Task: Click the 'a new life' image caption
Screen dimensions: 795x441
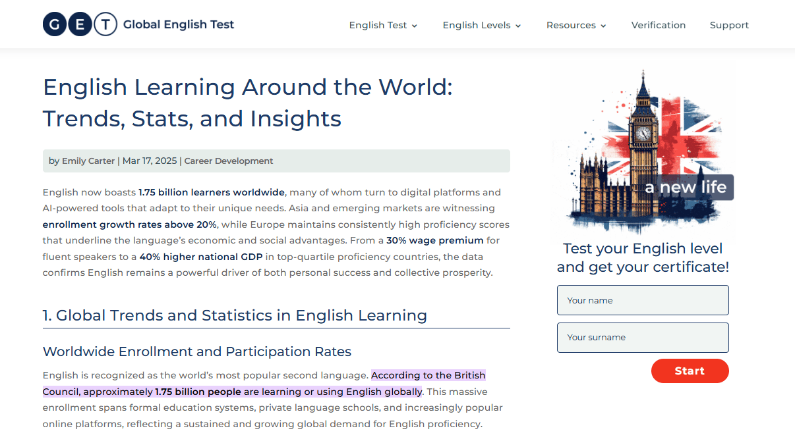Action: (x=686, y=188)
